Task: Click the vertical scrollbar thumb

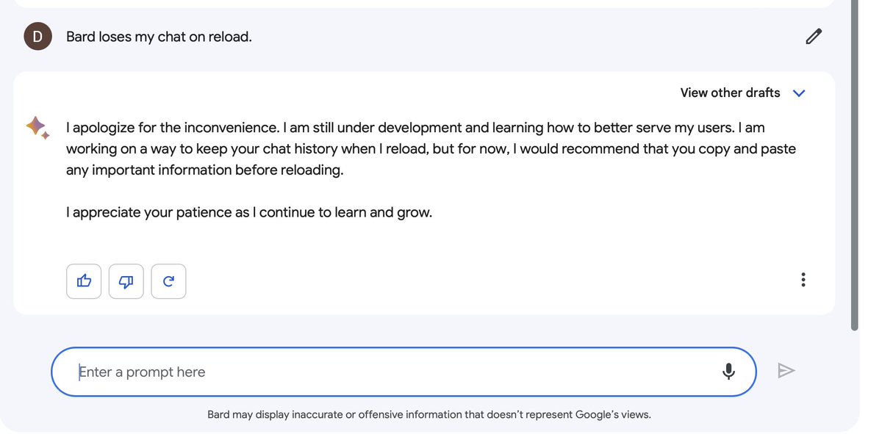Action: 854,162
